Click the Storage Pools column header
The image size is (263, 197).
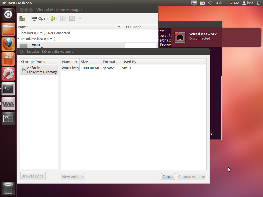[39, 62]
